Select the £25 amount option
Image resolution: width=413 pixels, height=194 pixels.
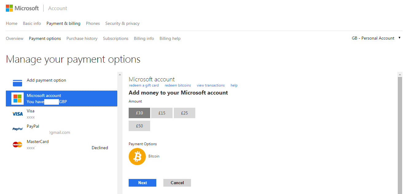[184, 113]
